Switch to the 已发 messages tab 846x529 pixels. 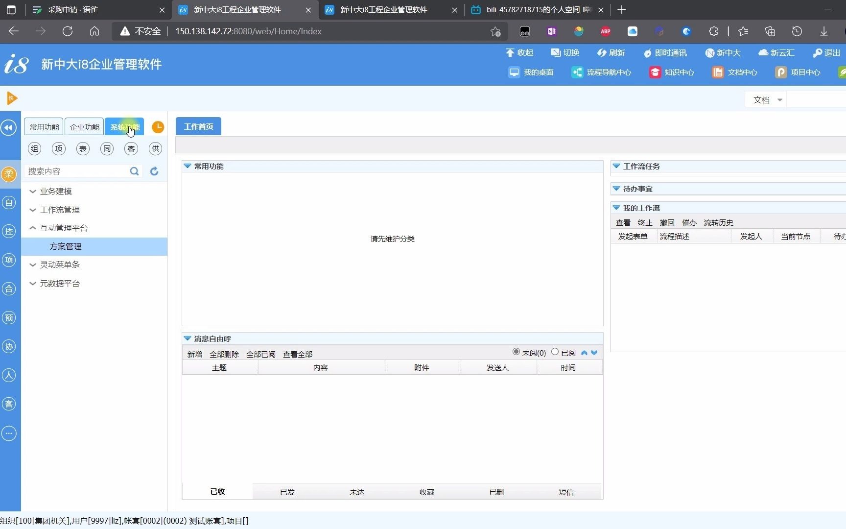(x=287, y=492)
